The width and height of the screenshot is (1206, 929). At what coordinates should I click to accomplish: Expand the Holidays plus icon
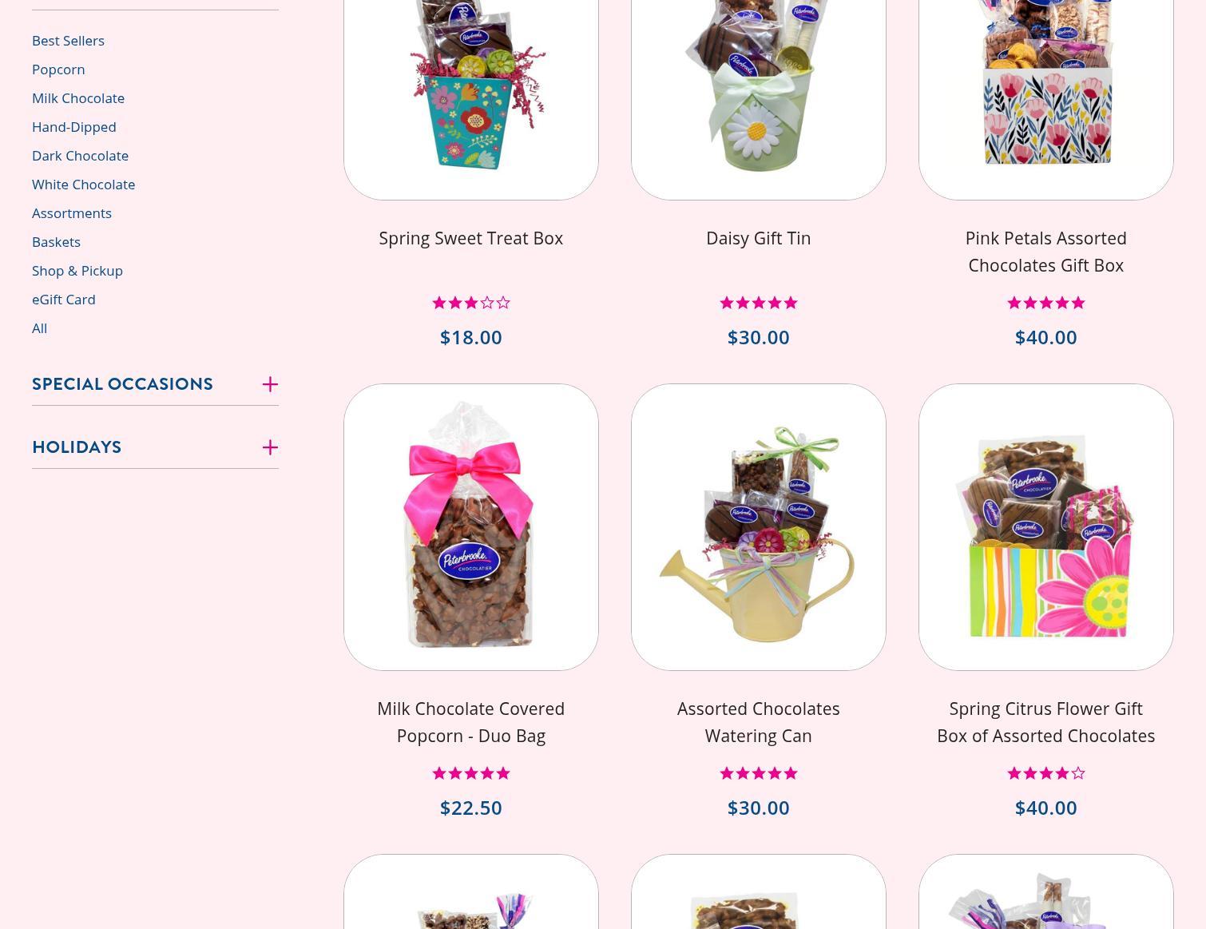270,447
